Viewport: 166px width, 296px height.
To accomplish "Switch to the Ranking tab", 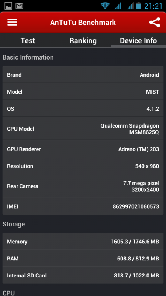I will (x=83, y=41).
